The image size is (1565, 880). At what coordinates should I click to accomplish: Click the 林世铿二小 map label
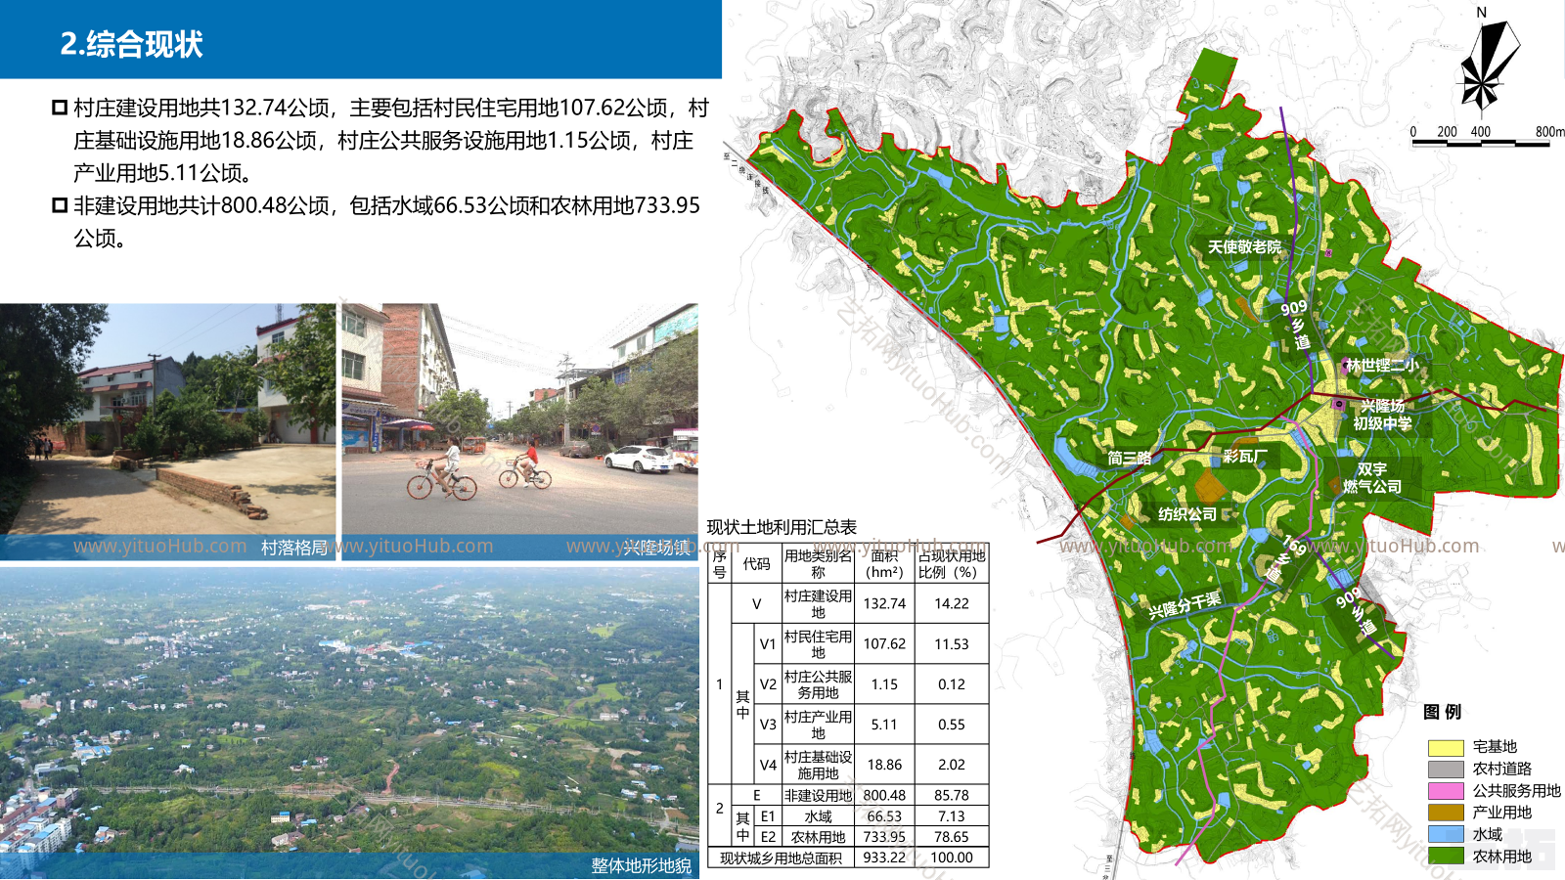pos(1381,365)
